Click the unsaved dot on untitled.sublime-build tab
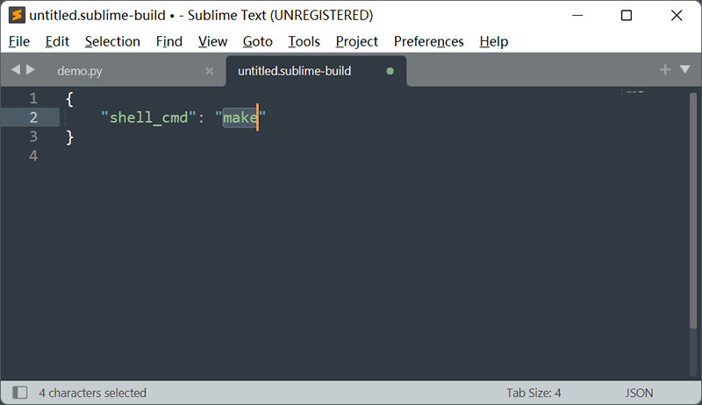Image resolution: width=702 pixels, height=405 pixels. click(x=390, y=71)
